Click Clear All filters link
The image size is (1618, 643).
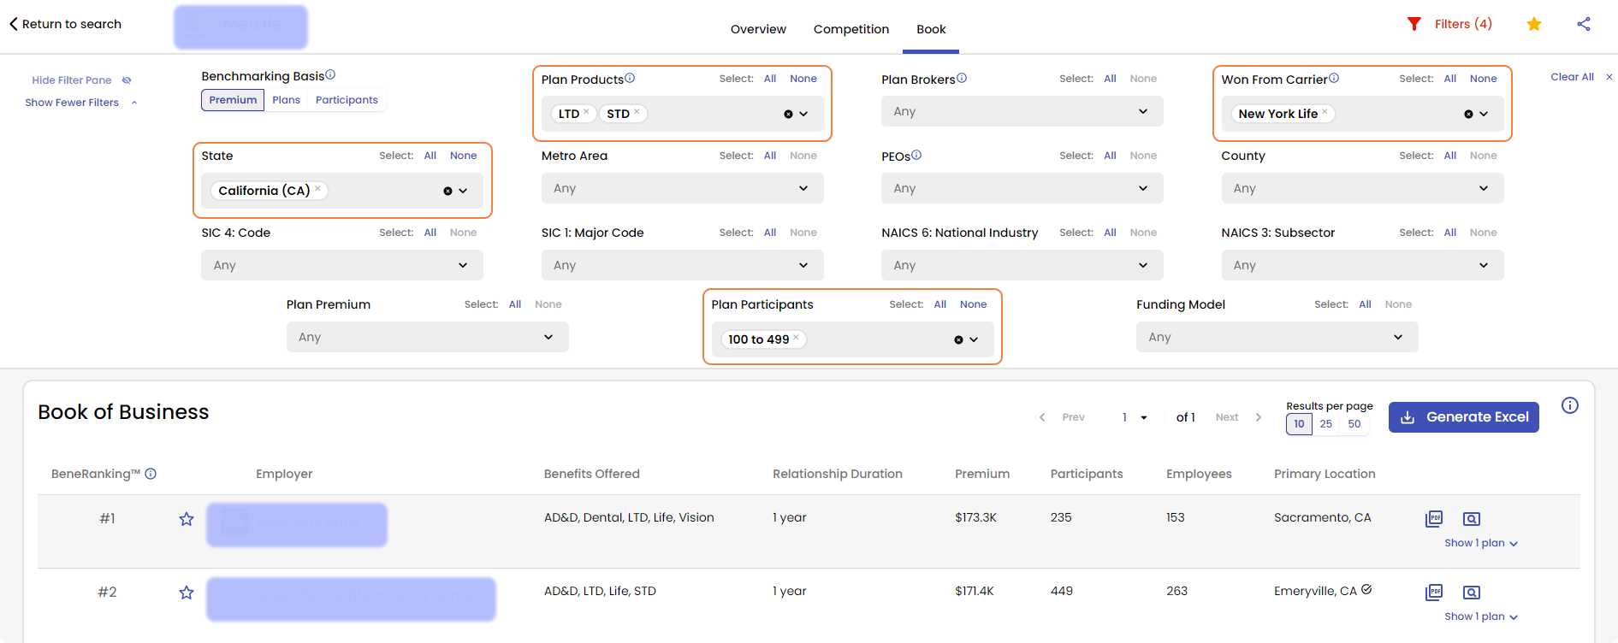1572,77
